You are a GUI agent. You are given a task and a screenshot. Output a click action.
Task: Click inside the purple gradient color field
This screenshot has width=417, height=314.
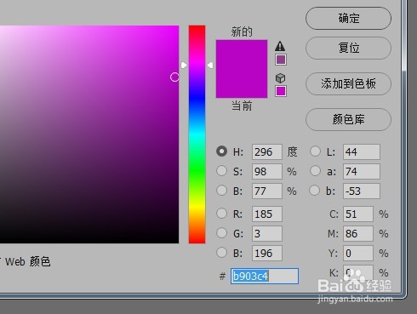89,134
